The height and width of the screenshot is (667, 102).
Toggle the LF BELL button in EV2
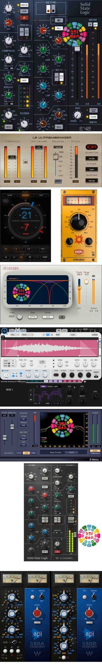[x=59, y=127]
